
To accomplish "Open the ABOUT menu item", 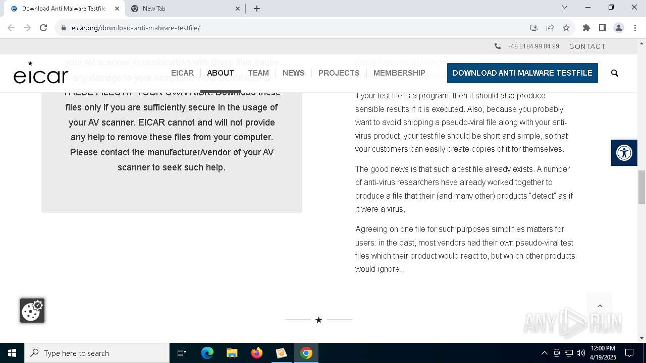I will point(221,73).
